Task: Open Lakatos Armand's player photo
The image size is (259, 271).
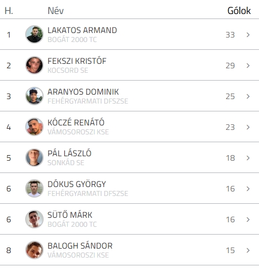Action: pyautogui.click(x=34, y=34)
